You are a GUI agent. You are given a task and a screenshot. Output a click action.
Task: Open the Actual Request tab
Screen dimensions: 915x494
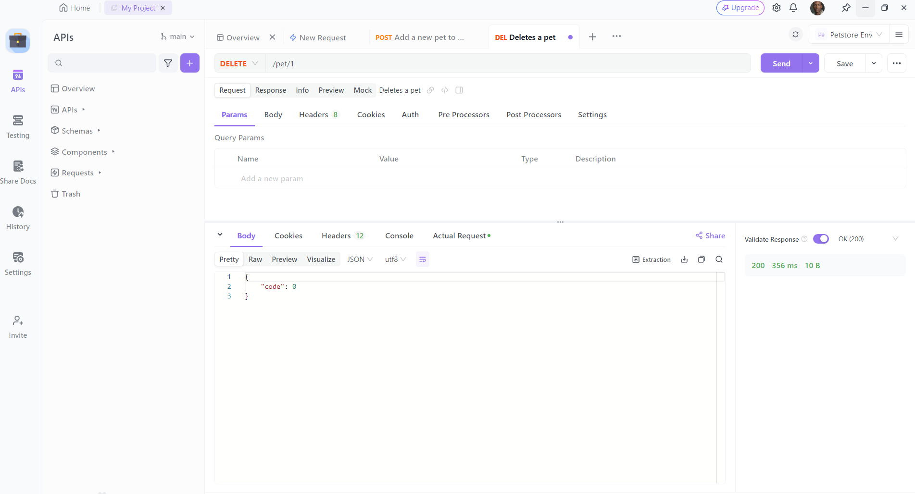pos(462,235)
